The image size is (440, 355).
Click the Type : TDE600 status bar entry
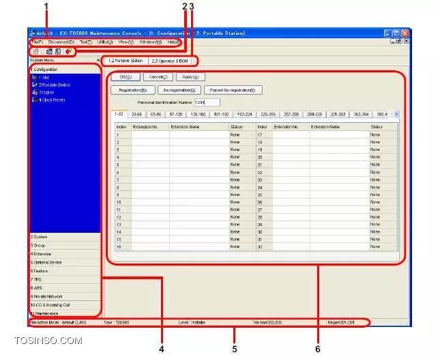tap(117, 322)
